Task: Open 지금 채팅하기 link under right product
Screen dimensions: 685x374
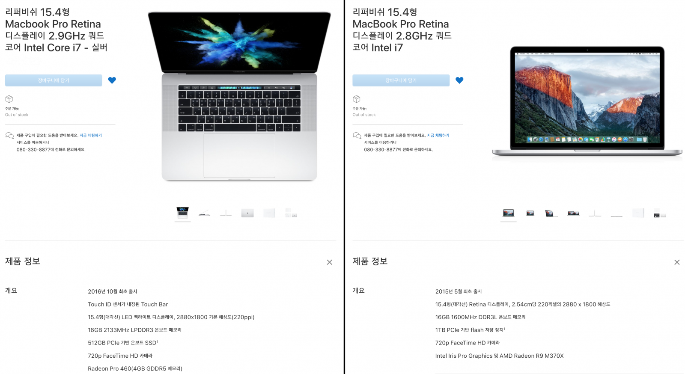Action: (x=438, y=135)
